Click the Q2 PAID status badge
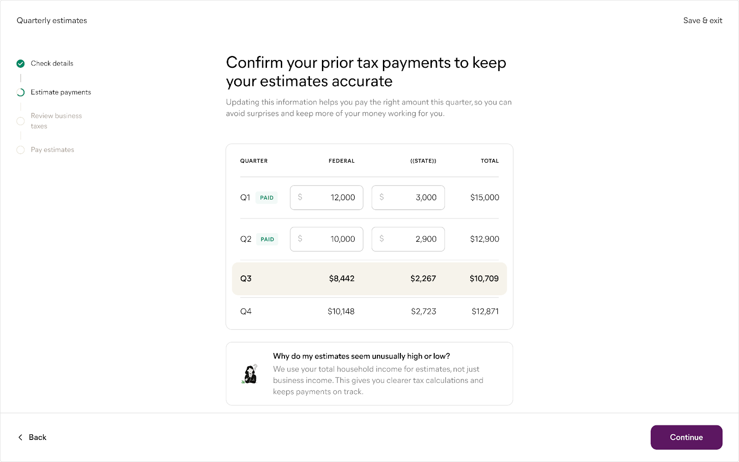Screen dimensions: 739x462 [267, 239]
